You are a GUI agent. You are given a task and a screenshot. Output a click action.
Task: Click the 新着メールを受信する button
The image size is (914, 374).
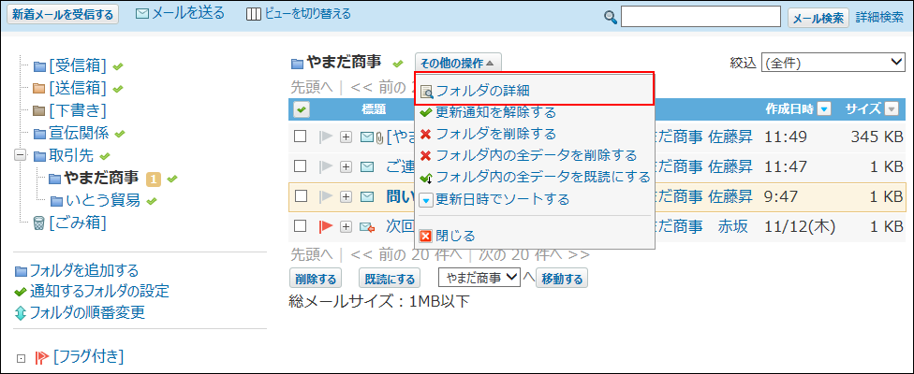pos(63,15)
